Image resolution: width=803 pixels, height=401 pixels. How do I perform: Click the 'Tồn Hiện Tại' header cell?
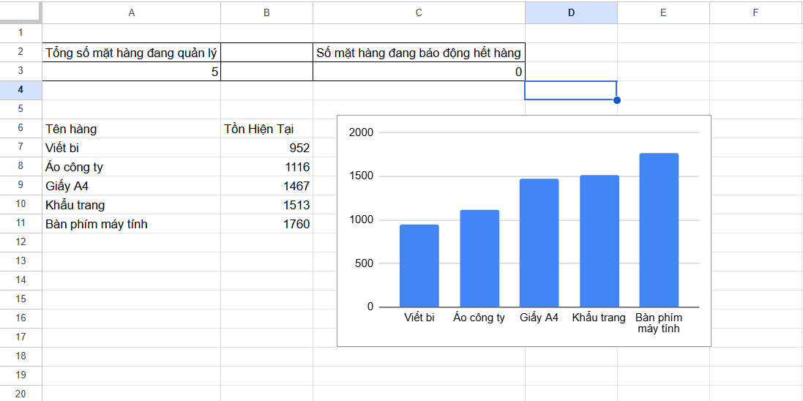pyautogui.click(x=267, y=129)
